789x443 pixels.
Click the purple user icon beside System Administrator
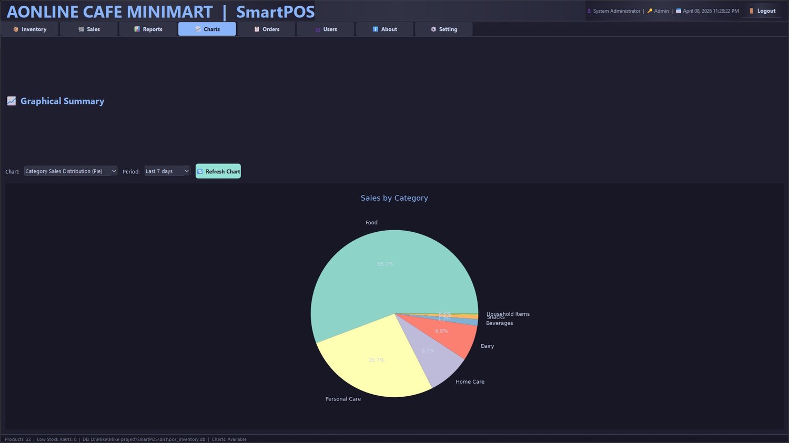coord(589,11)
